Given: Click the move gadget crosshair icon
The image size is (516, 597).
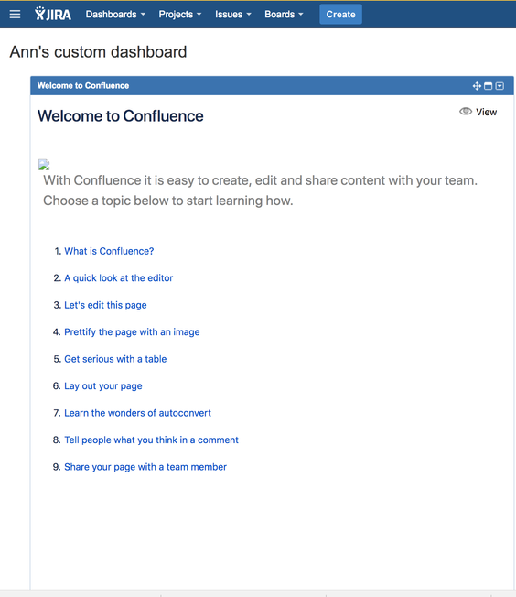Looking at the screenshot, I should click(x=477, y=86).
